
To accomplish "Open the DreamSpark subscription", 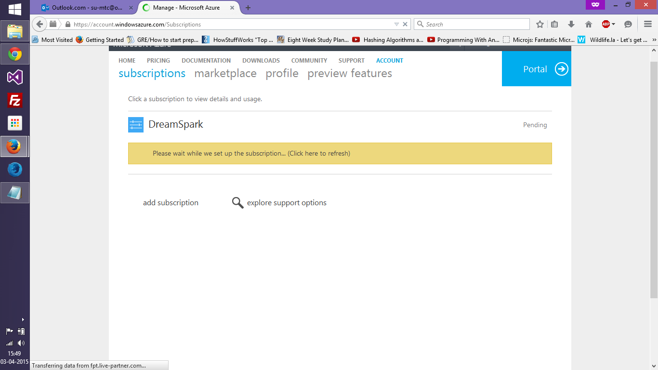I will (176, 124).
